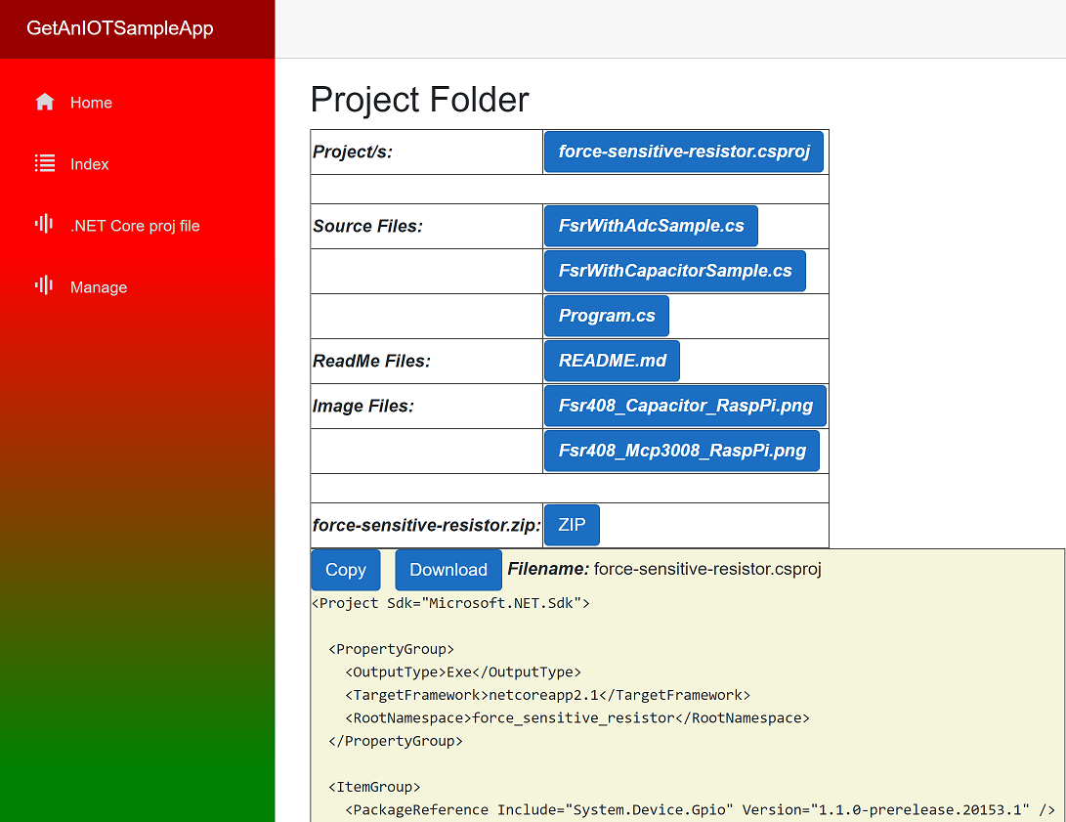Copy the file contents
Viewport: 1066px width, 822px height.
pyautogui.click(x=345, y=570)
